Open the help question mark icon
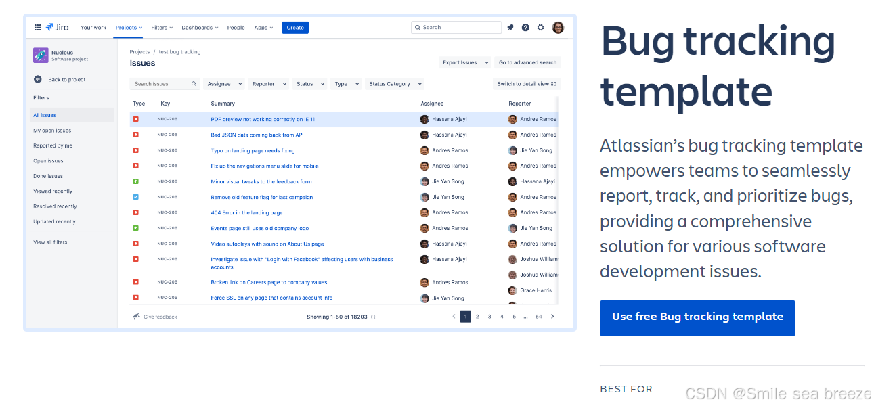The height and width of the screenshot is (408, 874). click(x=525, y=28)
